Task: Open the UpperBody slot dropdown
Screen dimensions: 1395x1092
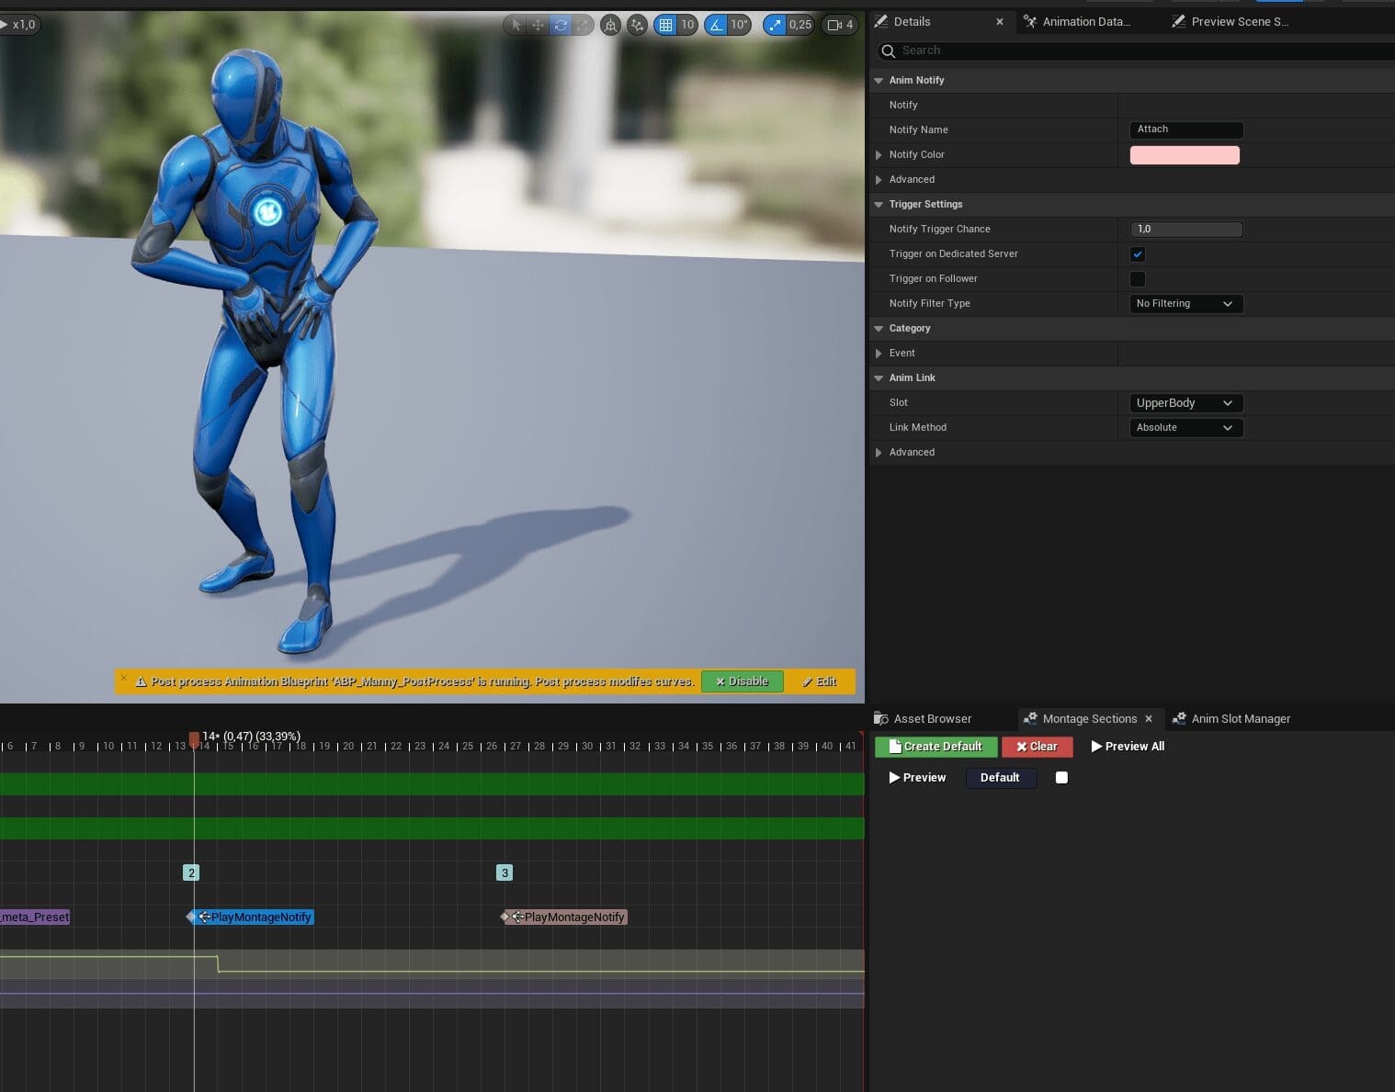Action: click(1185, 403)
